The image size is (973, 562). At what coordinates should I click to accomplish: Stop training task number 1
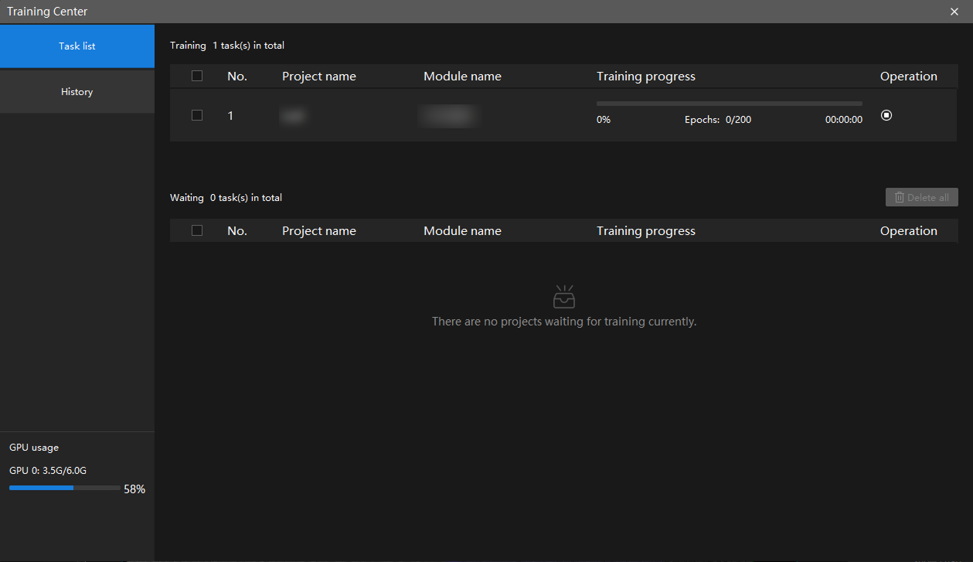click(886, 115)
